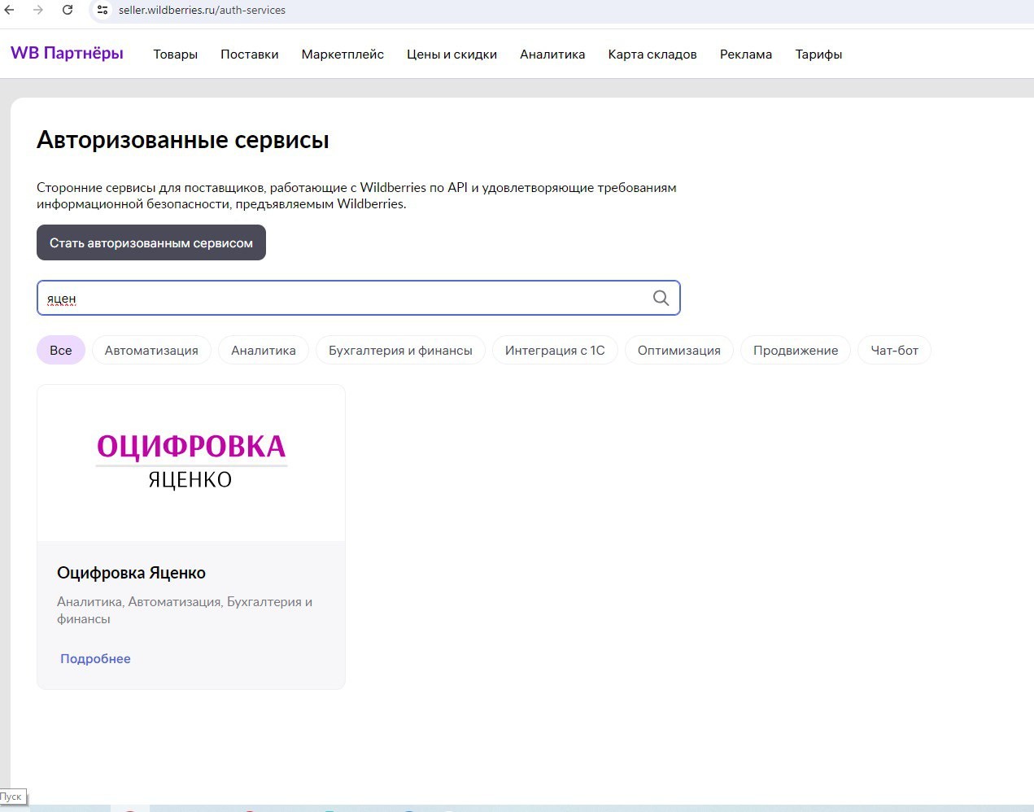The image size is (1034, 812).
Task: Select the Интеграция с 1С filter chip
Action: (555, 350)
